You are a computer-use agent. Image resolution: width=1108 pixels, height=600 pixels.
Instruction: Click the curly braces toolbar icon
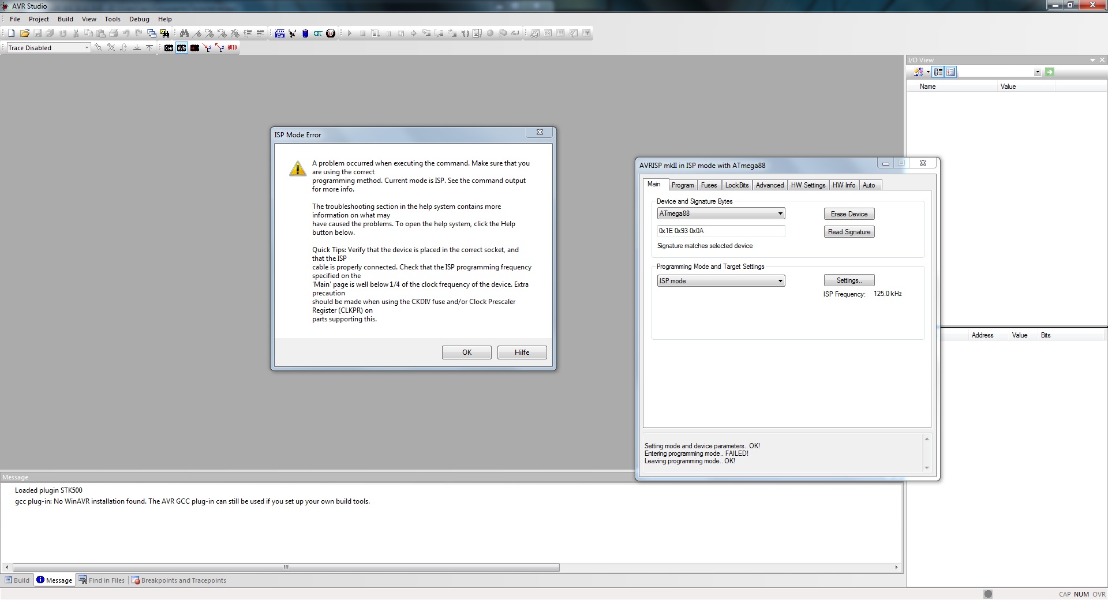tap(465, 33)
